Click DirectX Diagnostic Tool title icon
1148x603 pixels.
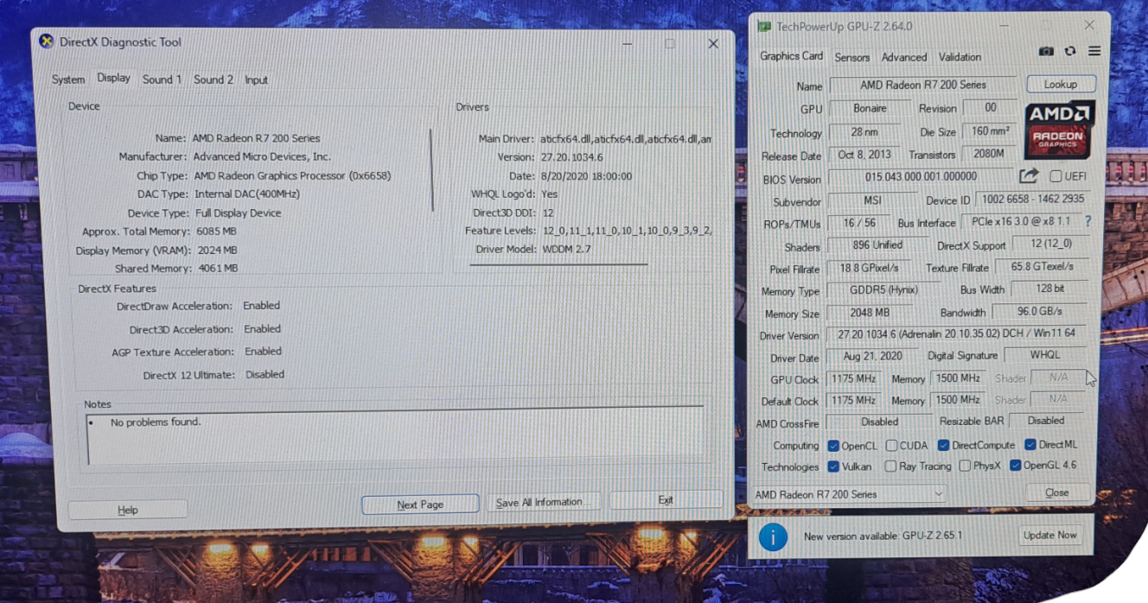tap(47, 41)
